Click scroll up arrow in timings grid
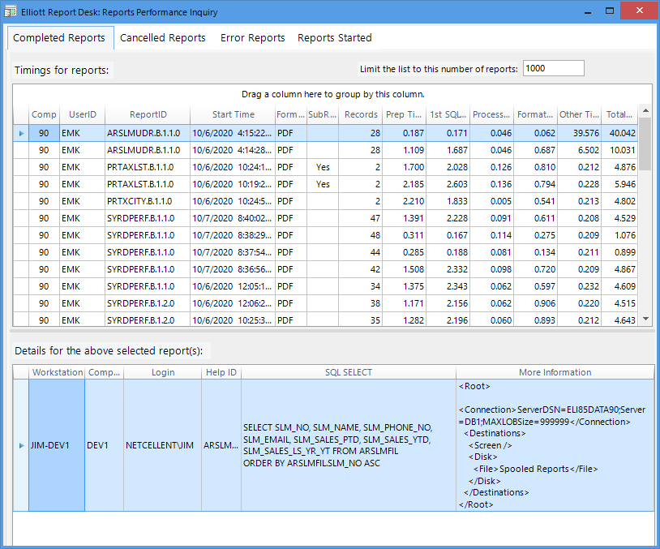This screenshot has height=549, width=660. [x=645, y=111]
